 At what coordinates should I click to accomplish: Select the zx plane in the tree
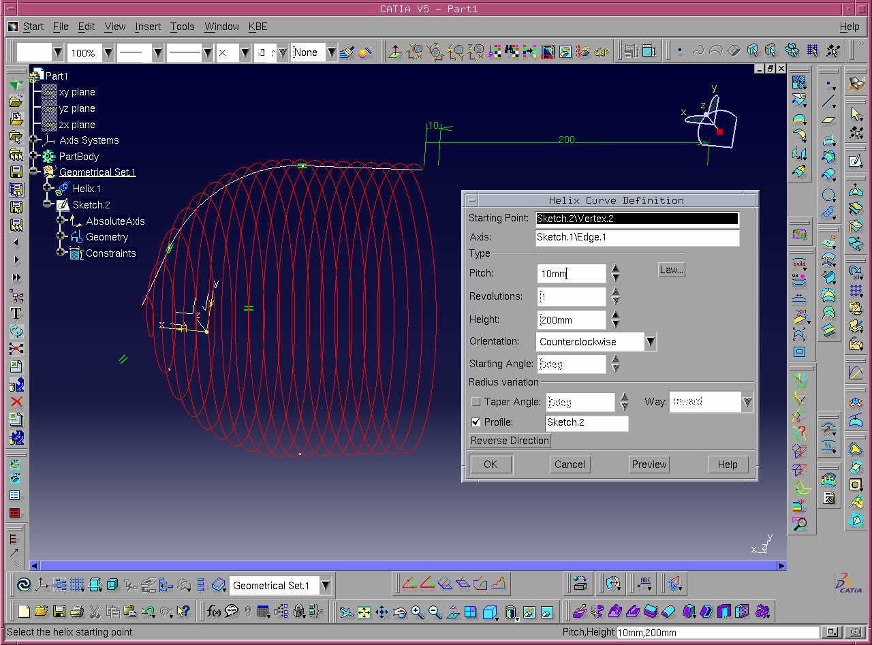(77, 125)
